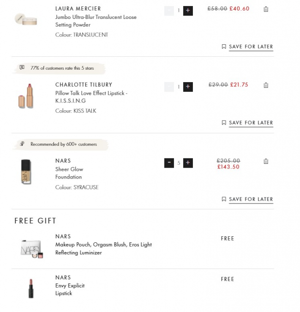This screenshot has width=300, height=312.
Task: Increase NARS Sheer Glow Foundation quantity
Action: 188,162
